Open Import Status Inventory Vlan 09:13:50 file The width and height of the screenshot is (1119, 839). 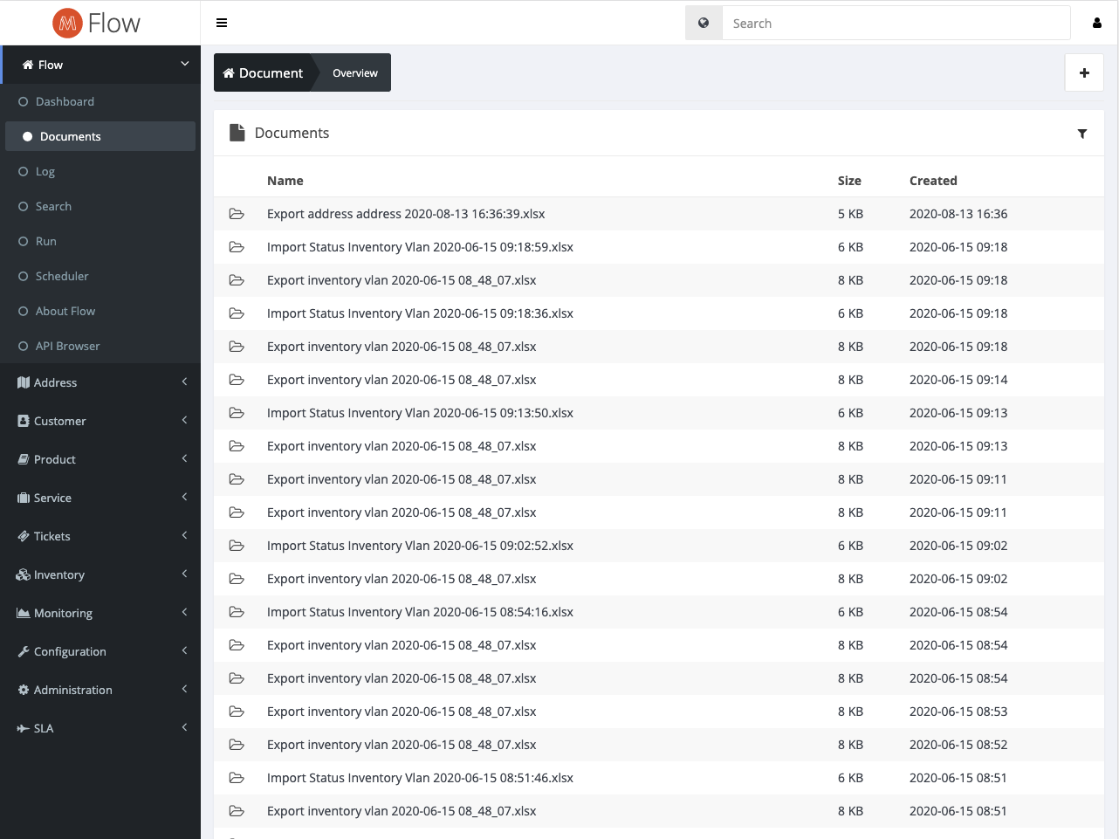click(420, 413)
